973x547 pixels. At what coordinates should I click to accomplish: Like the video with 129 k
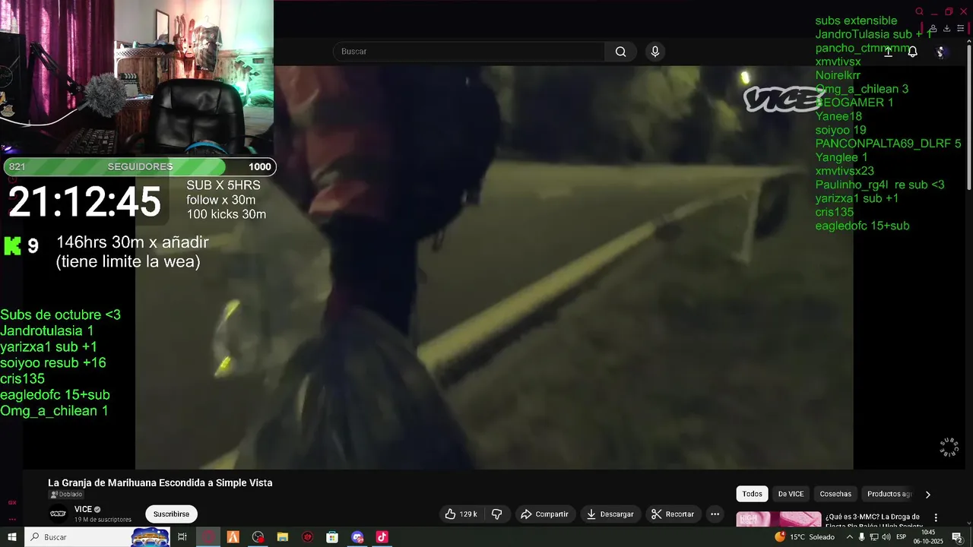pyautogui.click(x=461, y=514)
